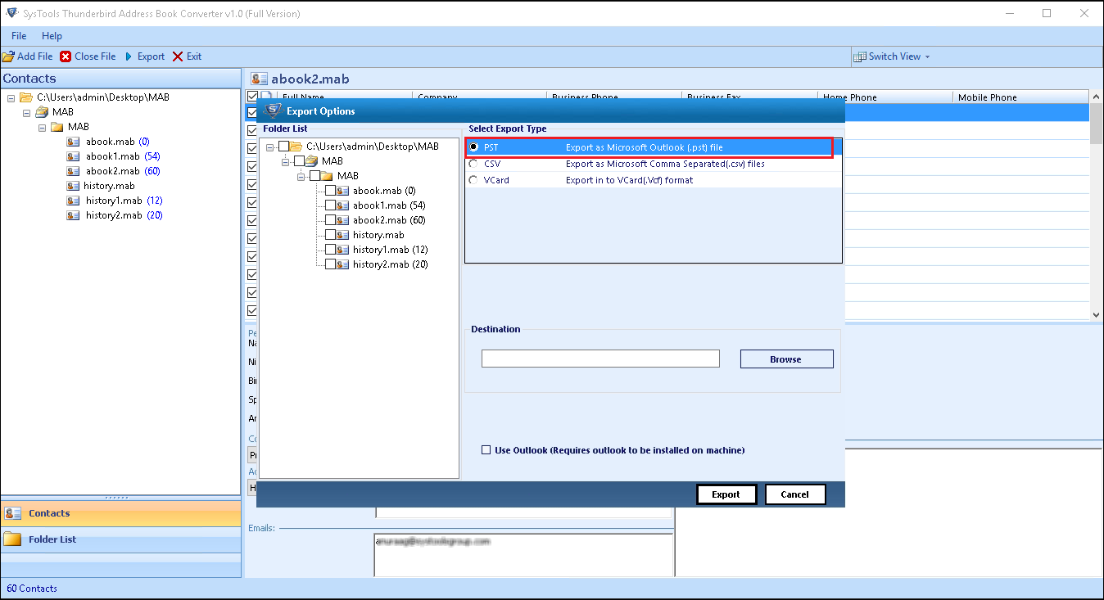Click the Cancel button in the dialog
This screenshot has height=600, width=1104.
[x=794, y=494]
